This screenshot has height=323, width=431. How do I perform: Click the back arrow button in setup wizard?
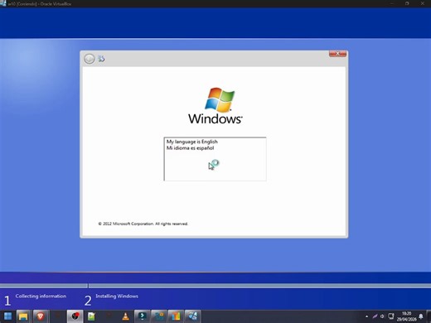click(90, 59)
